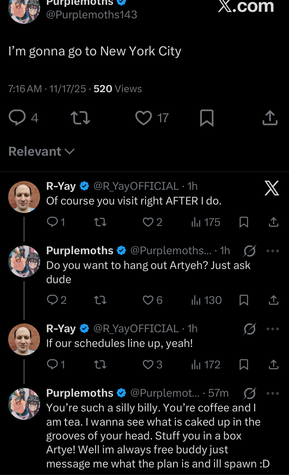Repost the "hang out Artyeh" reply

(100, 300)
